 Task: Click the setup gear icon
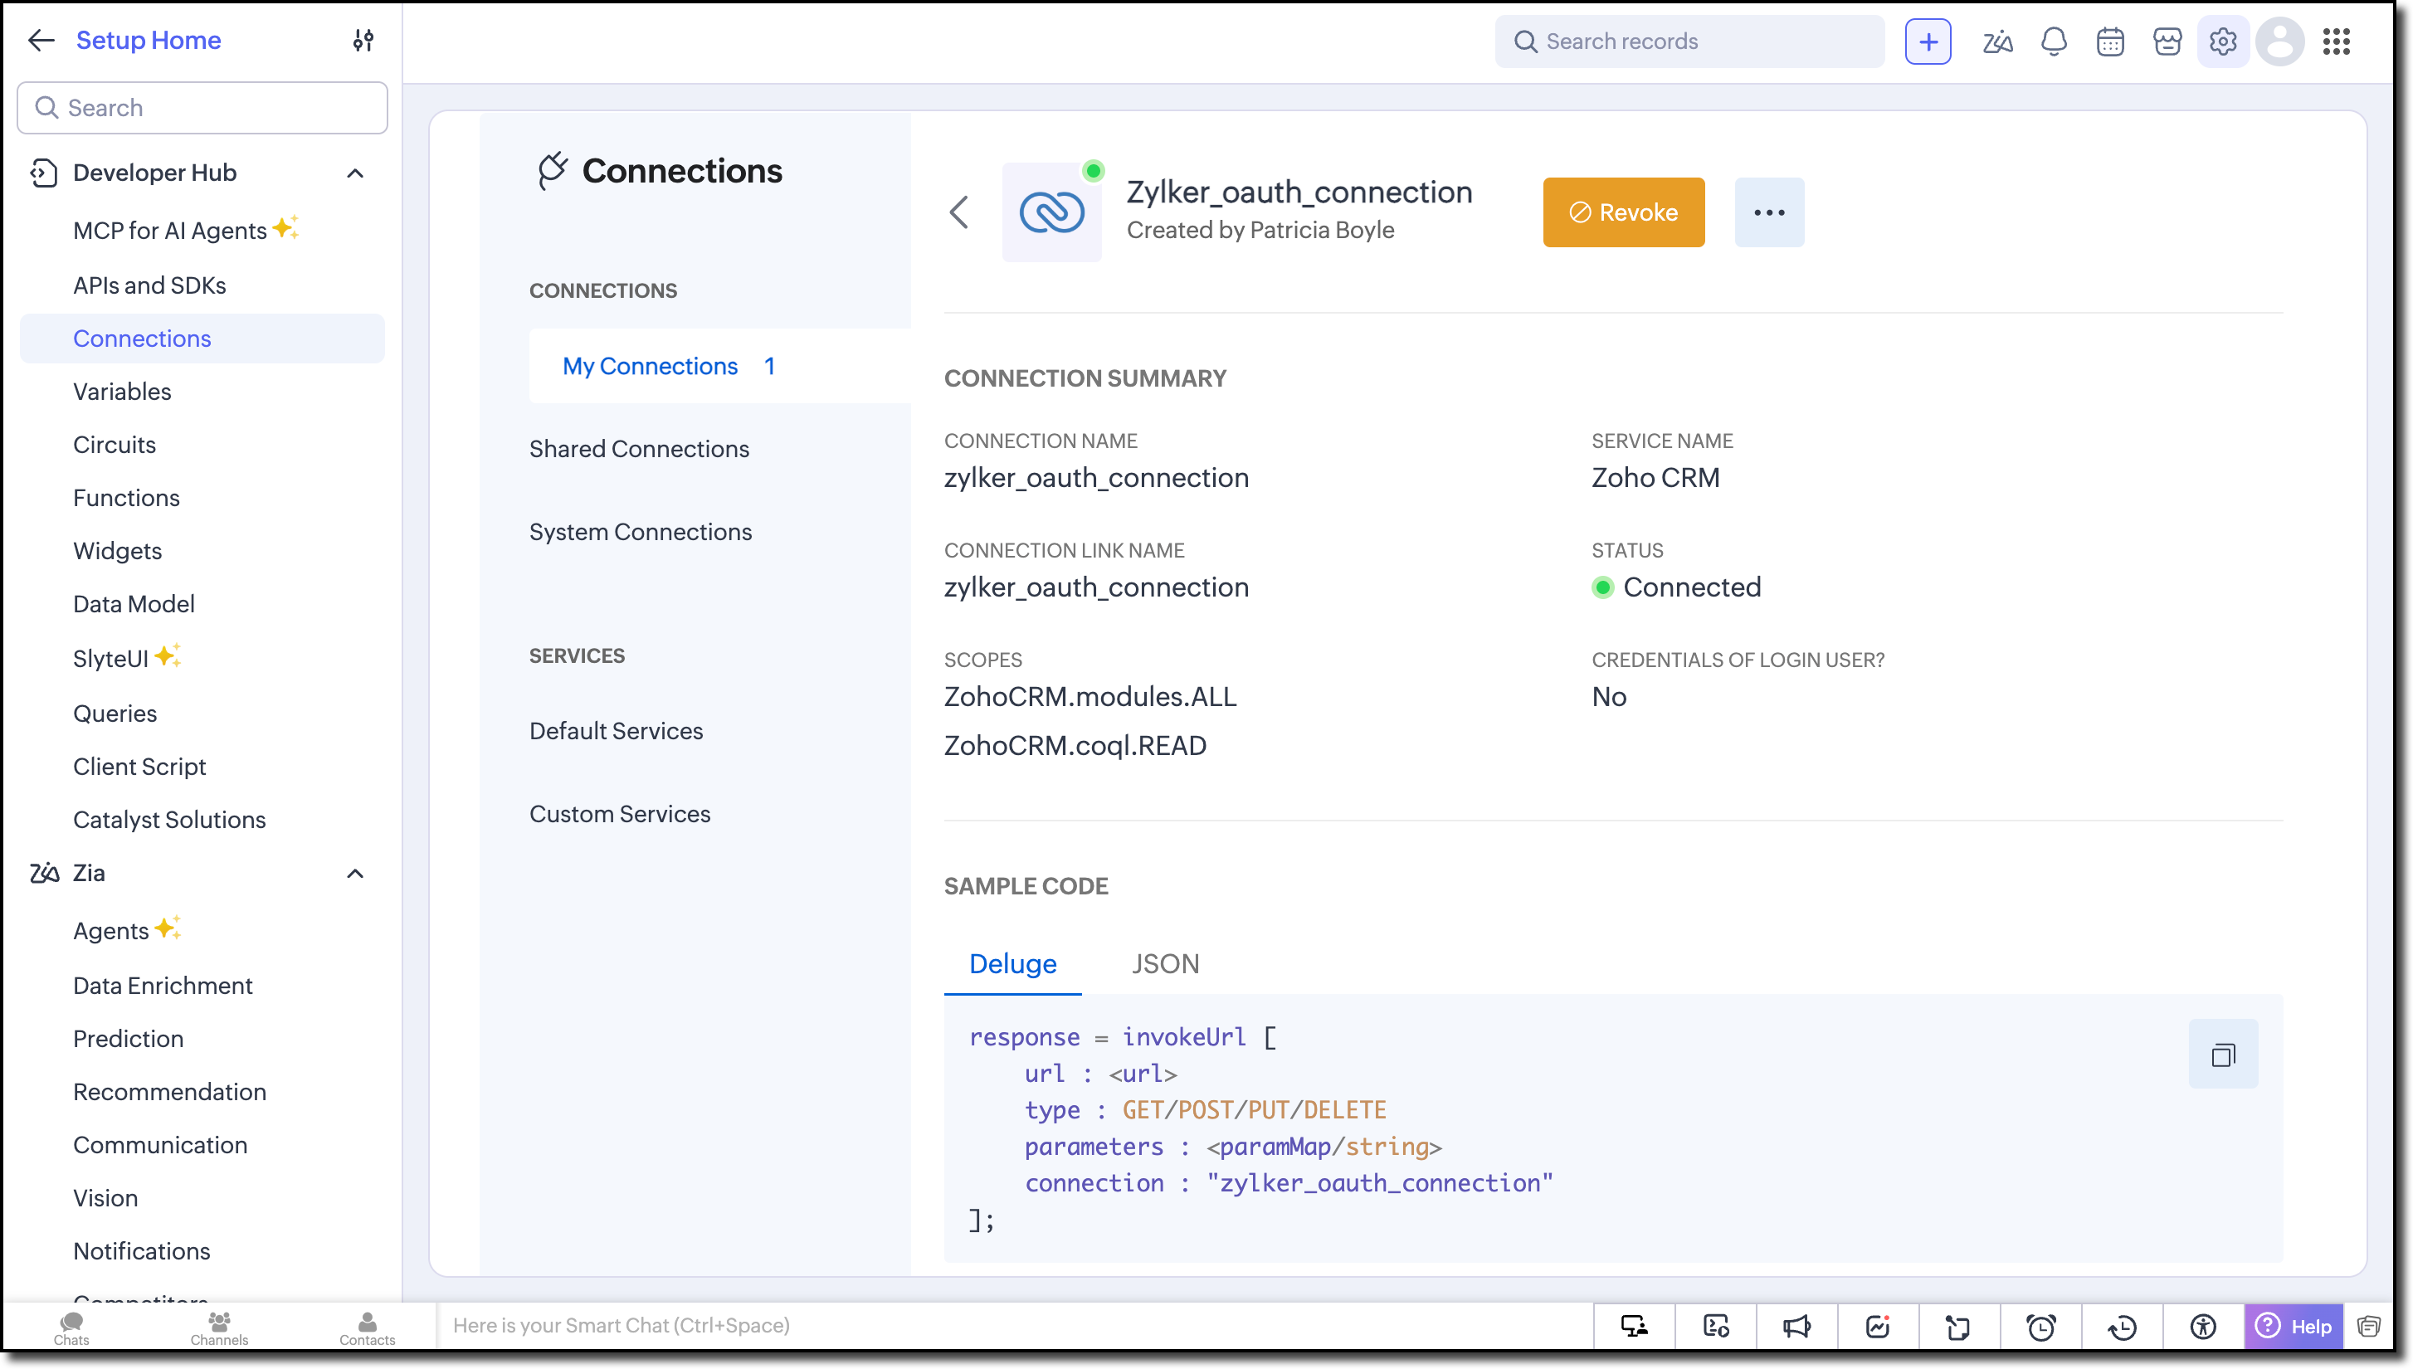click(x=2223, y=41)
